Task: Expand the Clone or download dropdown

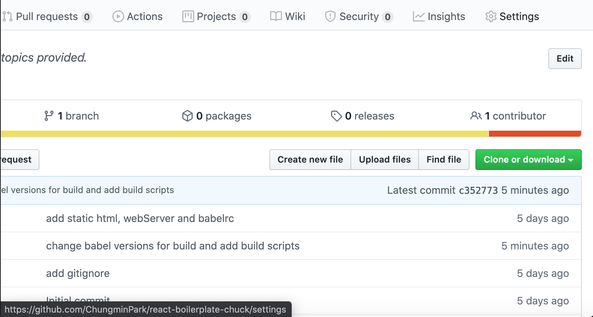Action: (x=528, y=160)
